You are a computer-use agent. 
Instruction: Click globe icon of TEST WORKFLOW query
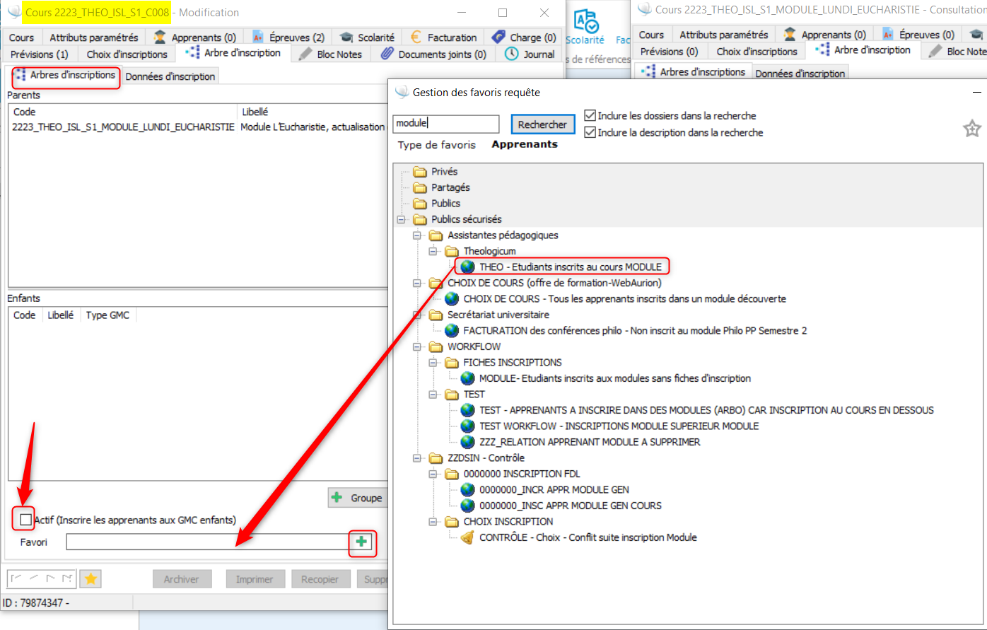point(467,426)
